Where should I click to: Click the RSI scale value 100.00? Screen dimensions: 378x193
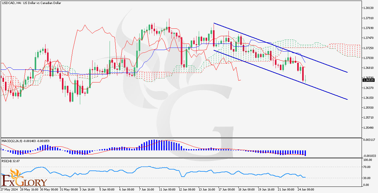click(x=368, y=160)
